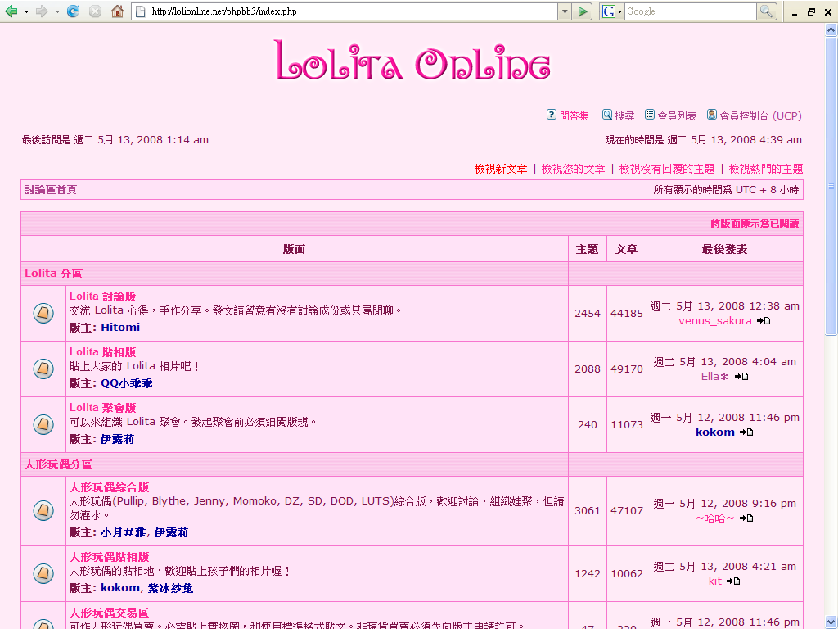Open moderator 紫冰紗兔 profile
This screenshot has width=838, height=629.
click(170, 588)
